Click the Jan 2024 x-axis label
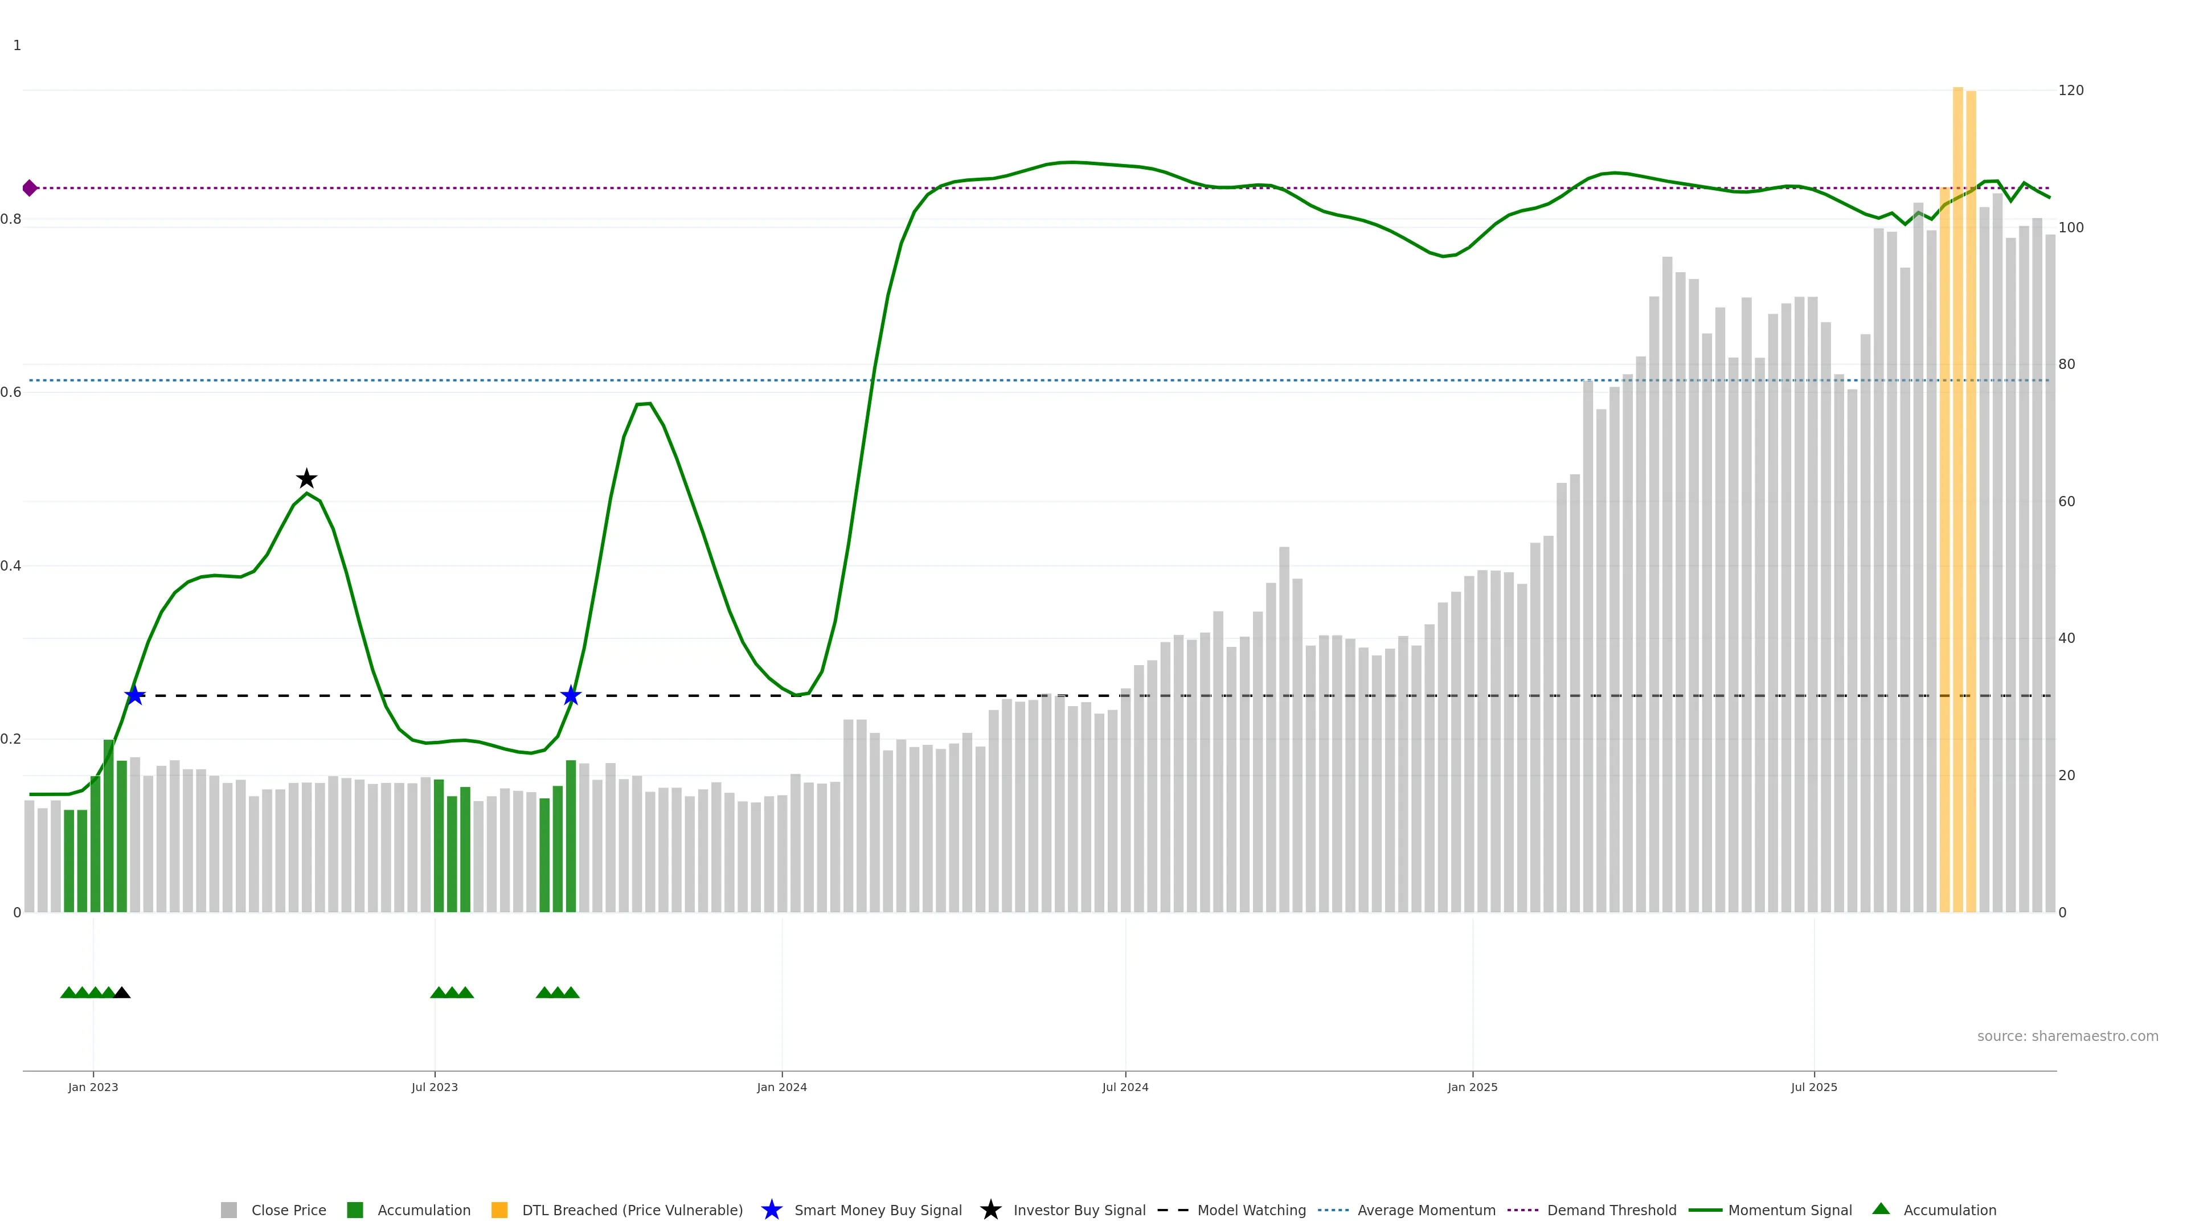 click(x=782, y=1086)
